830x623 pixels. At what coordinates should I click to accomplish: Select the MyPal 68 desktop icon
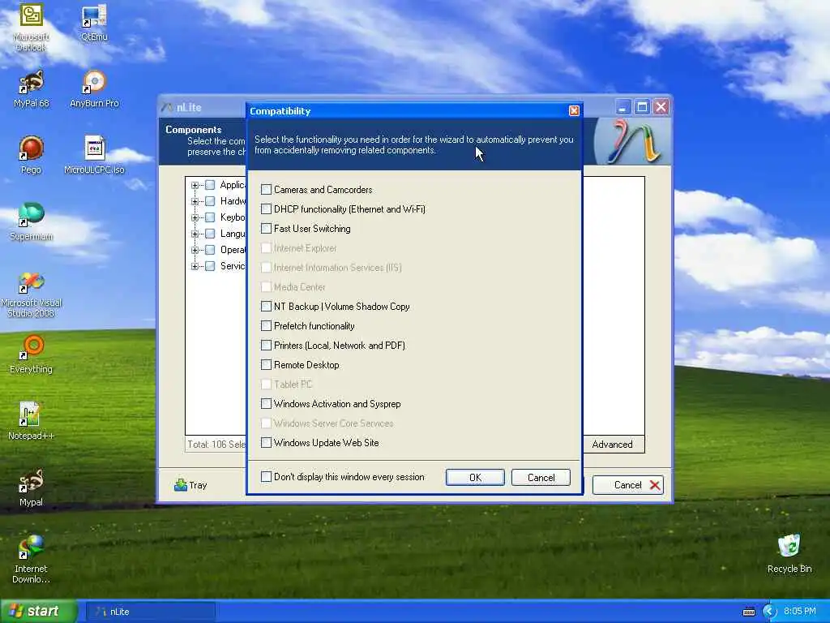(x=32, y=89)
